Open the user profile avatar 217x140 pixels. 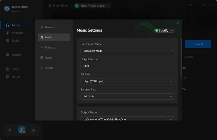[x=22, y=130]
